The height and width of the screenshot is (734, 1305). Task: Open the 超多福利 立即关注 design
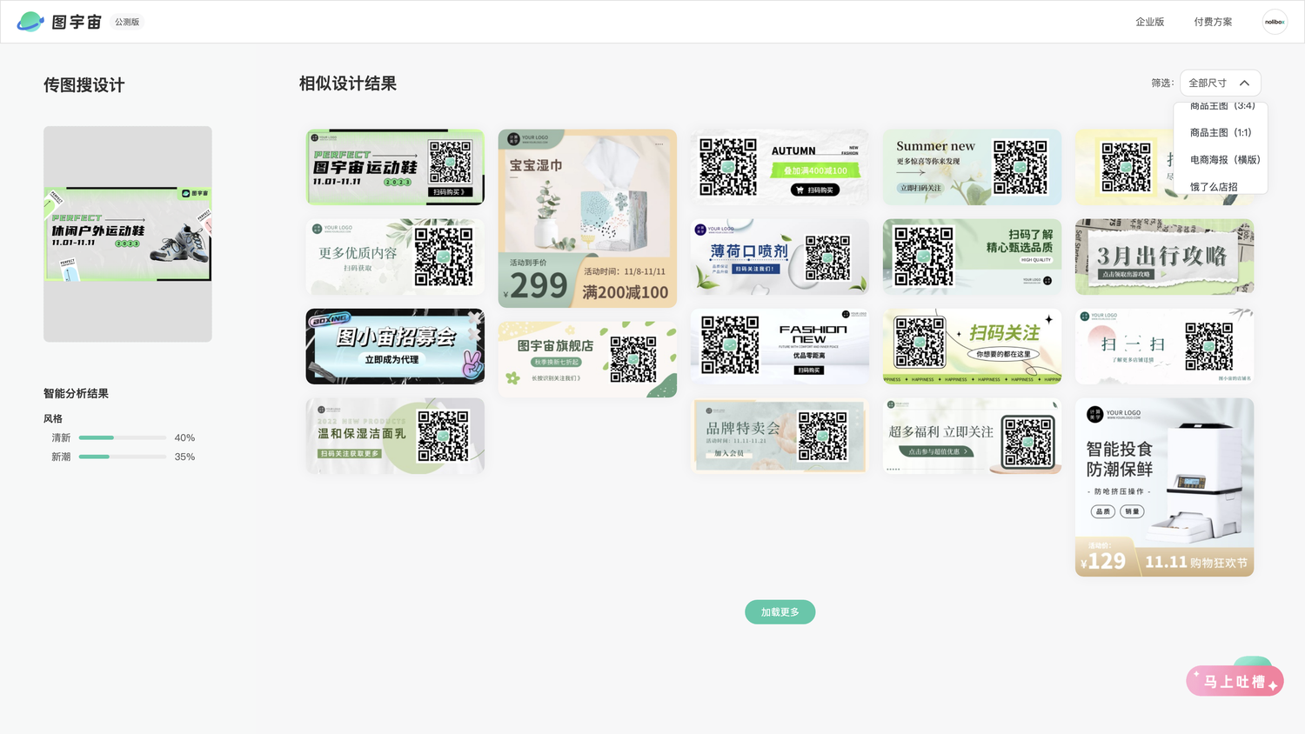coord(972,436)
